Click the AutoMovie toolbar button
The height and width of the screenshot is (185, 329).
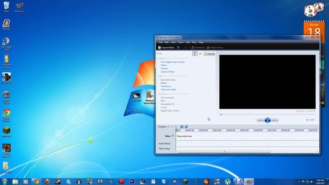(x=198, y=48)
